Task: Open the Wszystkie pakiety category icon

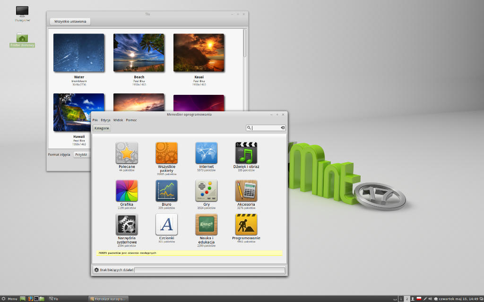Action: (166, 153)
